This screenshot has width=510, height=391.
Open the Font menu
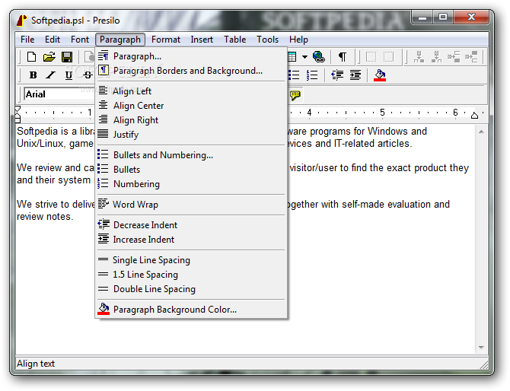point(80,40)
